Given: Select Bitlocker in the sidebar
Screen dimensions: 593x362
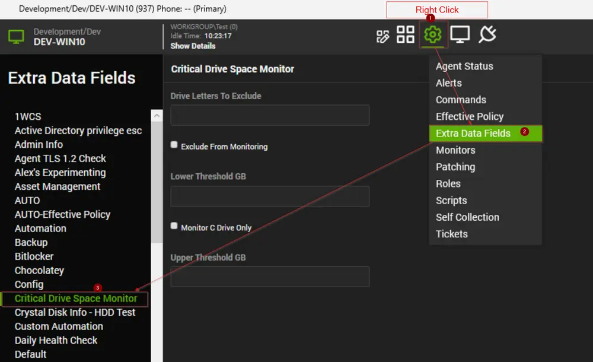Looking at the screenshot, I should (x=34, y=257).
